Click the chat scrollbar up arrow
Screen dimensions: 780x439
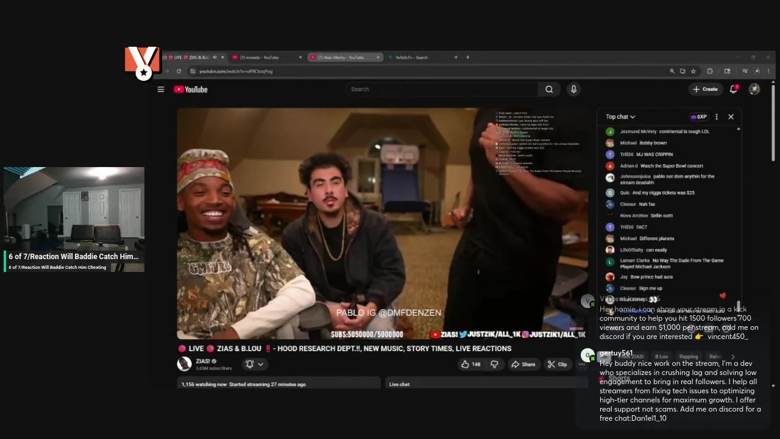coord(739,129)
